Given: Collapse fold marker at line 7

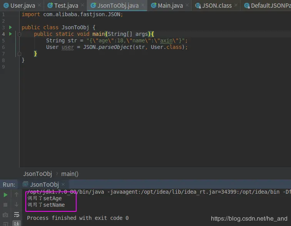Looking at the screenshot, I should coord(19,54).
